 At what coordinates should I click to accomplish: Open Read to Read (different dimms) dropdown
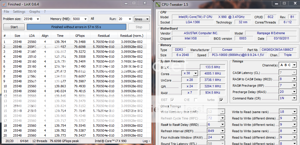click(x=294, y=137)
